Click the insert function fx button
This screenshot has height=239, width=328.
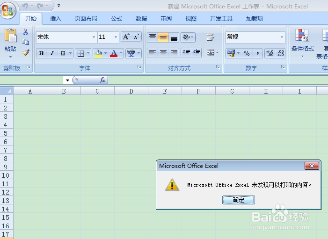pyautogui.click(x=102, y=80)
